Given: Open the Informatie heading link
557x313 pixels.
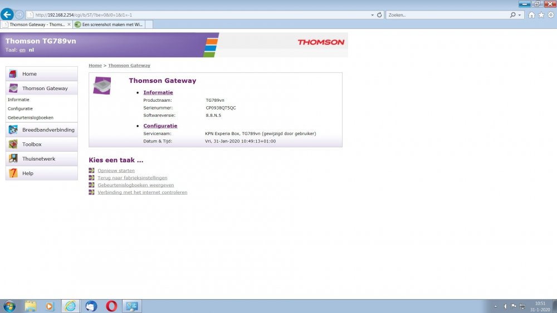Looking at the screenshot, I should [x=158, y=92].
